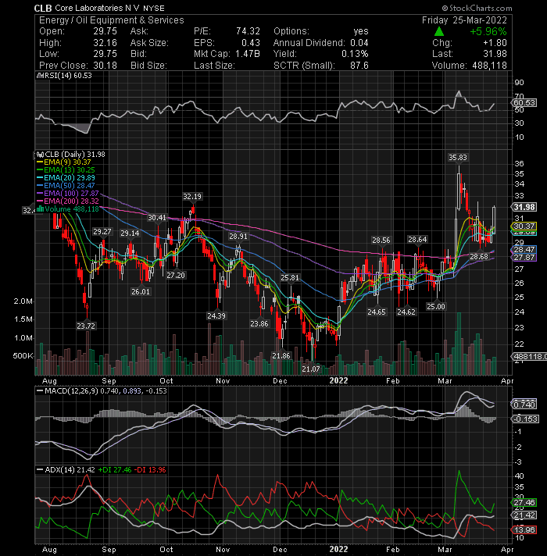Viewport: 547px width, 556px height.
Task: Click the 30.41 price annotation
Action: pos(157,218)
